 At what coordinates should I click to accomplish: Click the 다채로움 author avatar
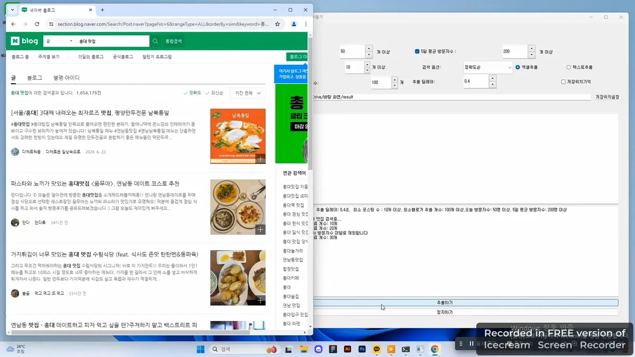coord(15,152)
